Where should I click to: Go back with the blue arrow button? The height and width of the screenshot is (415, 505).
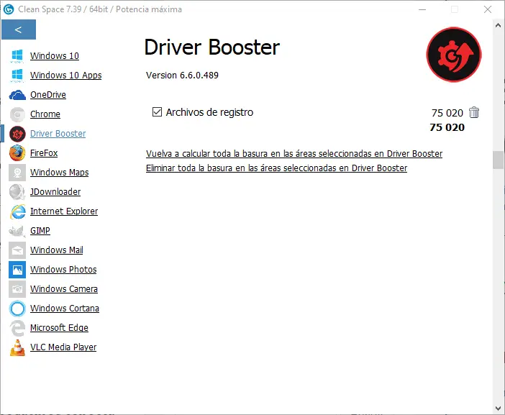tap(19, 29)
